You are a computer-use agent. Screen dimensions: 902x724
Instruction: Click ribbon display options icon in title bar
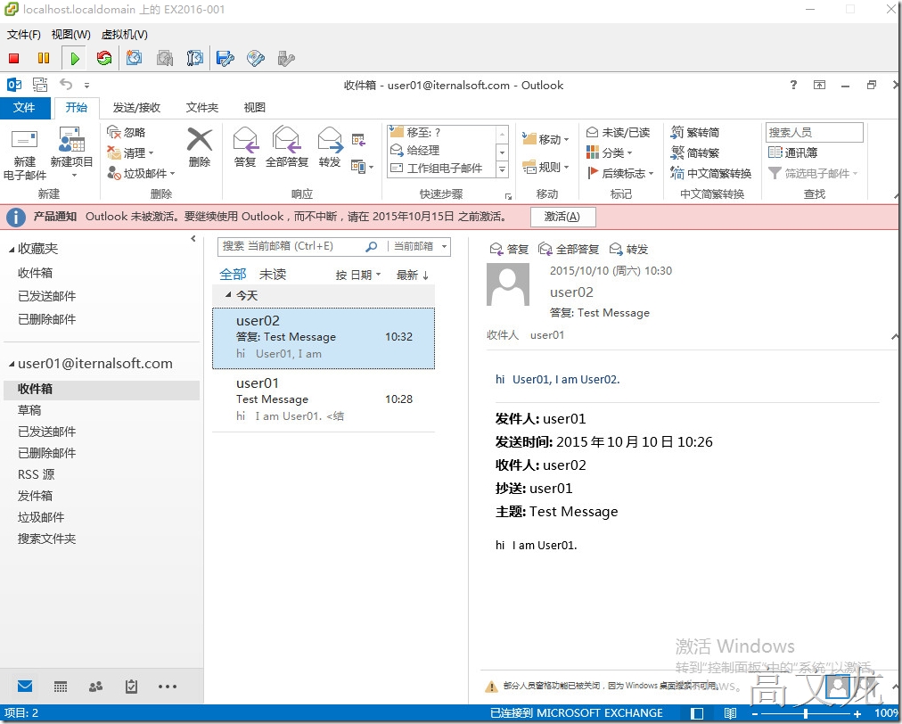[x=819, y=86]
